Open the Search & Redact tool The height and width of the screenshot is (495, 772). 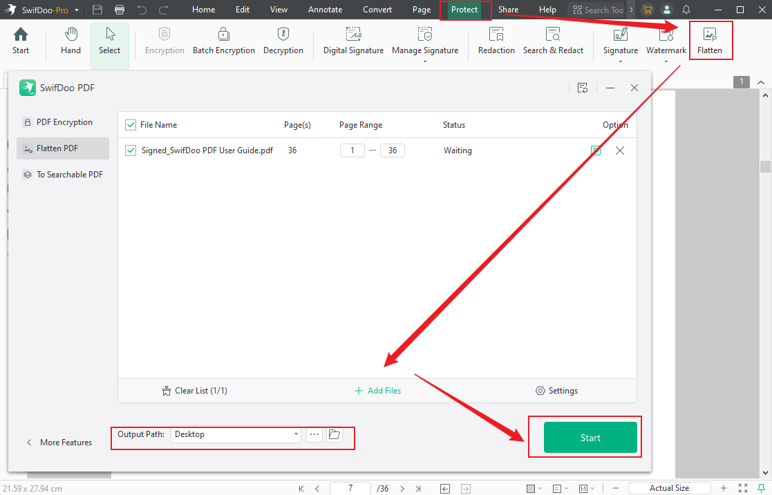click(553, 40)
